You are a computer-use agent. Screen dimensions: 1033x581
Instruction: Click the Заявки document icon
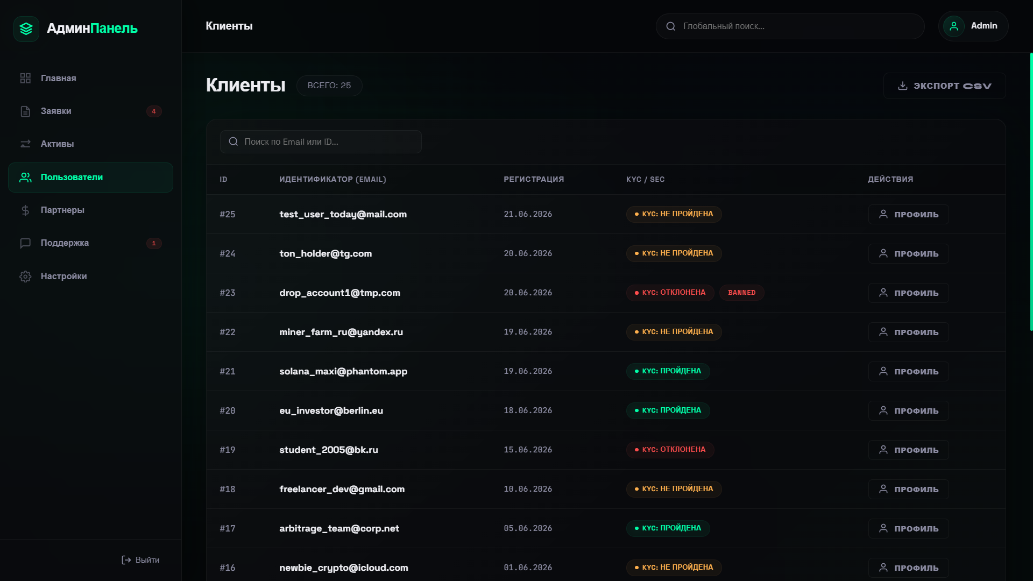click(25, 111)
